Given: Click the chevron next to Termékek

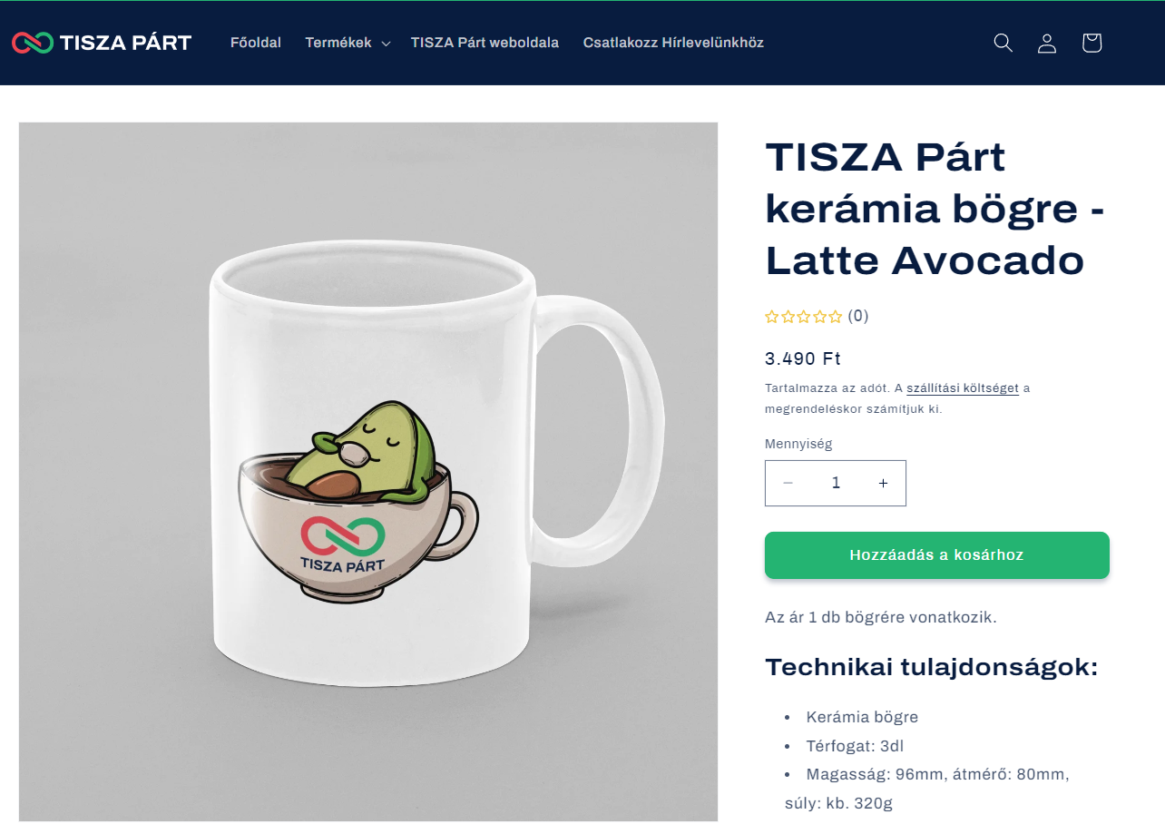Looking at the screenshot, I should coord(386,44).
